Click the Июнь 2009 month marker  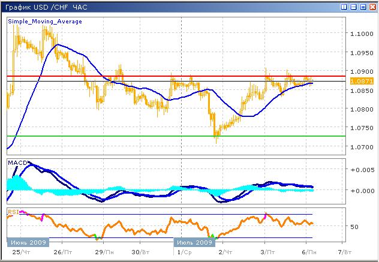(26, 243)
